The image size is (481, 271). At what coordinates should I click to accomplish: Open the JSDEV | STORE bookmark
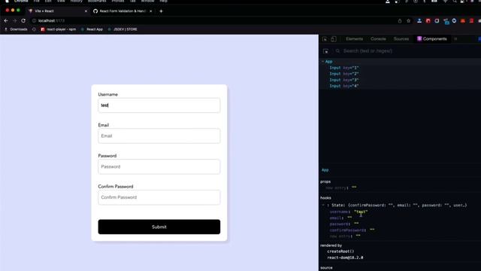pyautogui.click(x=123, y=29)
